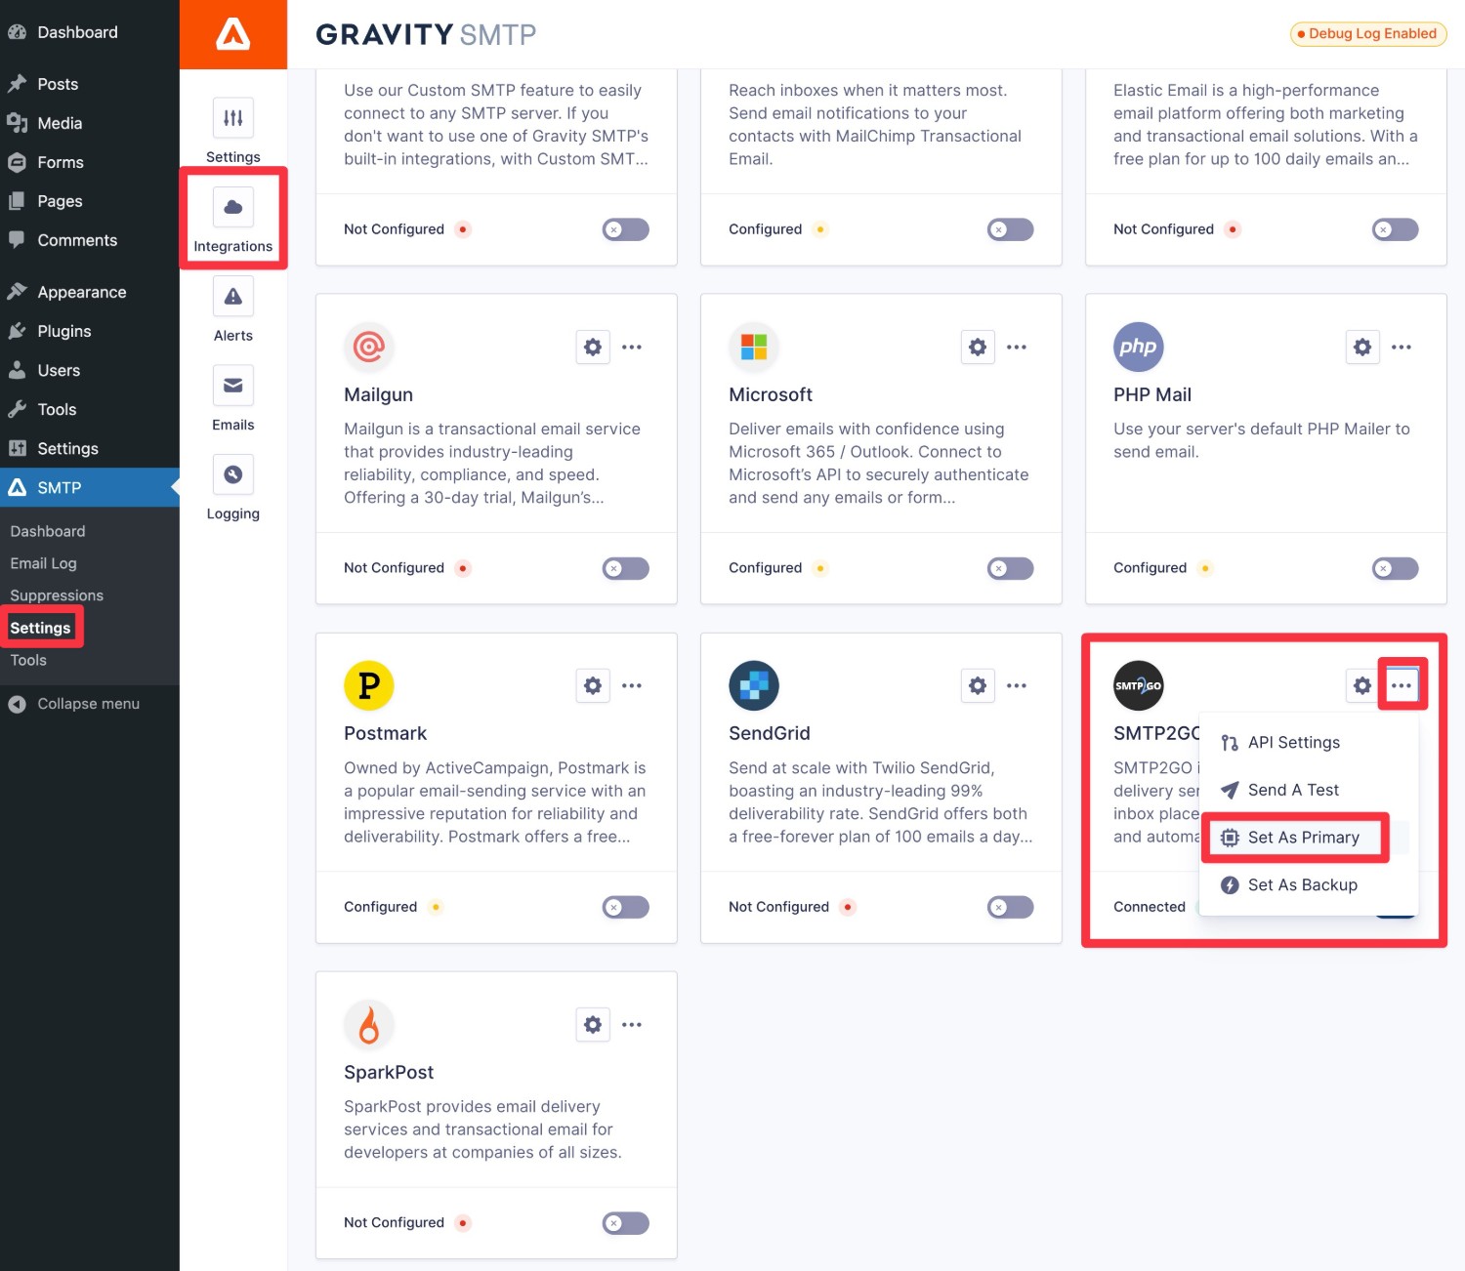Click the Postmark card title
1465x1271 pixels.
(x=385, y=733)
